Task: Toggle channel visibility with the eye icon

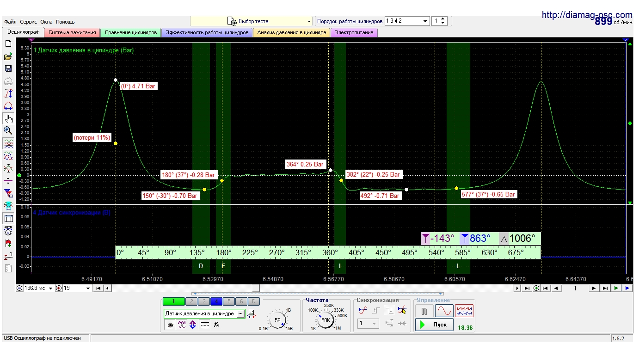Action: tap(170, 326)
